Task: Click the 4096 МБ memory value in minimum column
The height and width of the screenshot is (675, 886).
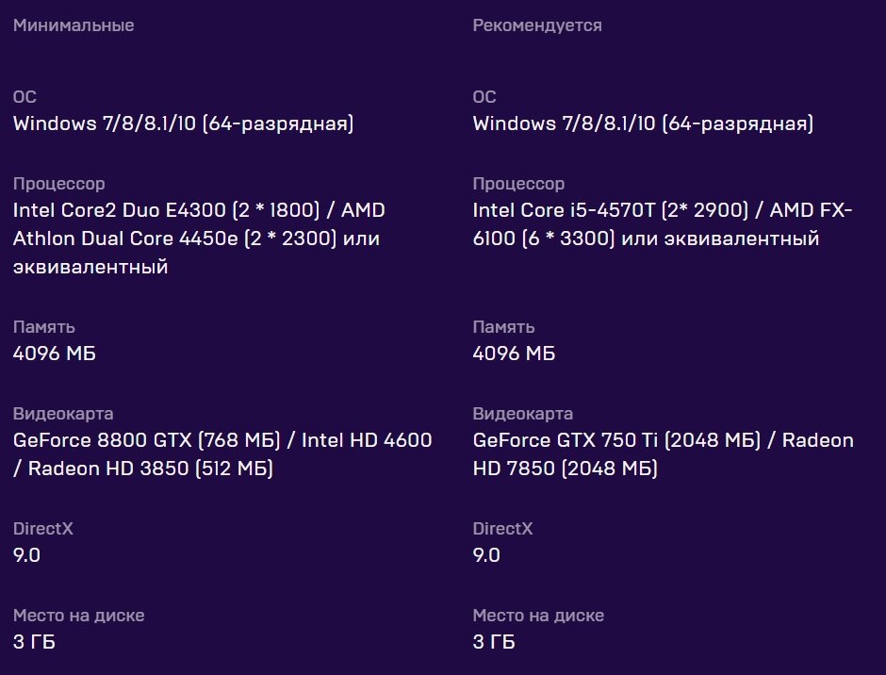Action: (55, 354)
